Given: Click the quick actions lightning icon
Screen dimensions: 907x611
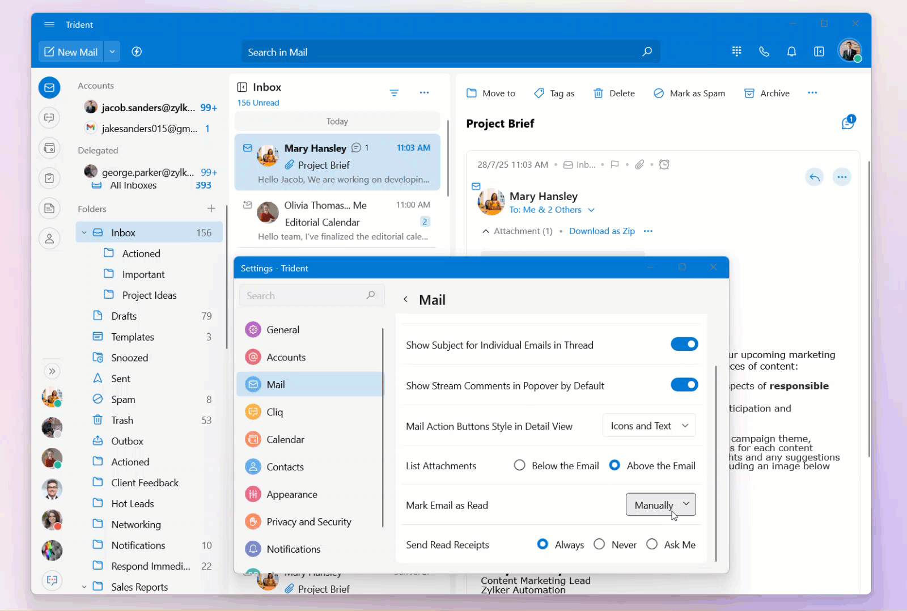Looking at the screenshot, I should click(x=137, y=52).
